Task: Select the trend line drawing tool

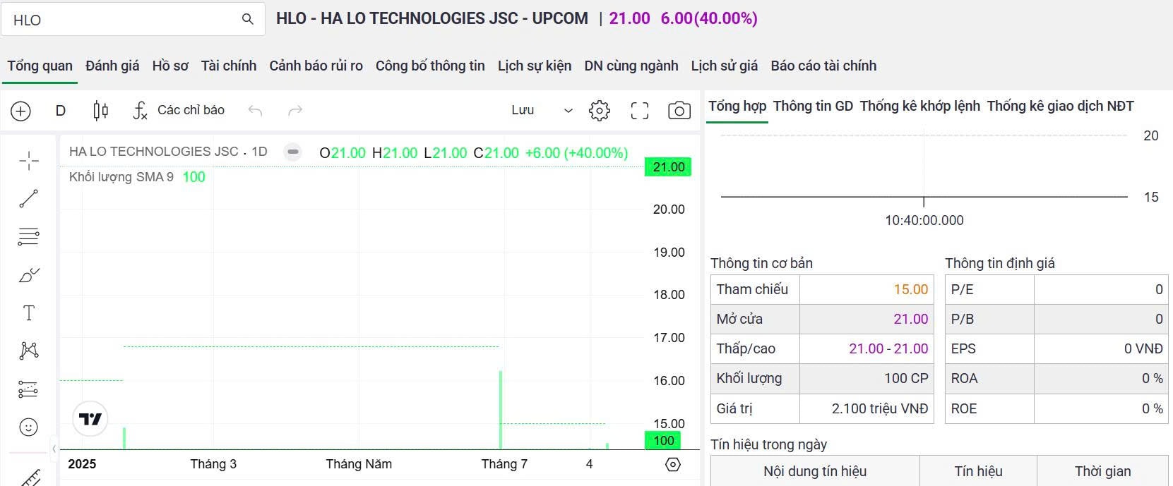Action: point(29,199)
